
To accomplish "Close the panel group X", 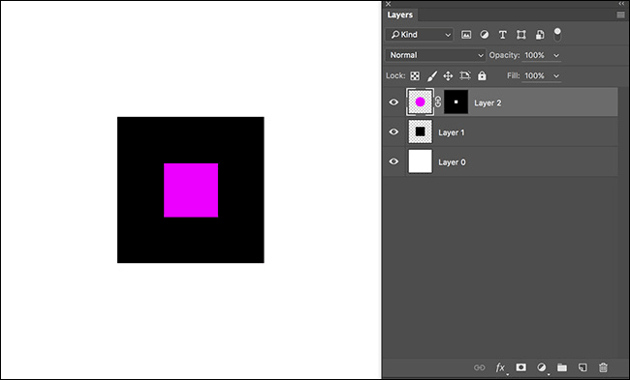I will point(388,4).
